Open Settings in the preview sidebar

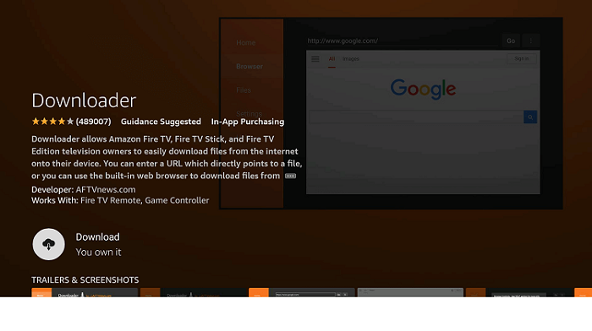pos(249,113)
